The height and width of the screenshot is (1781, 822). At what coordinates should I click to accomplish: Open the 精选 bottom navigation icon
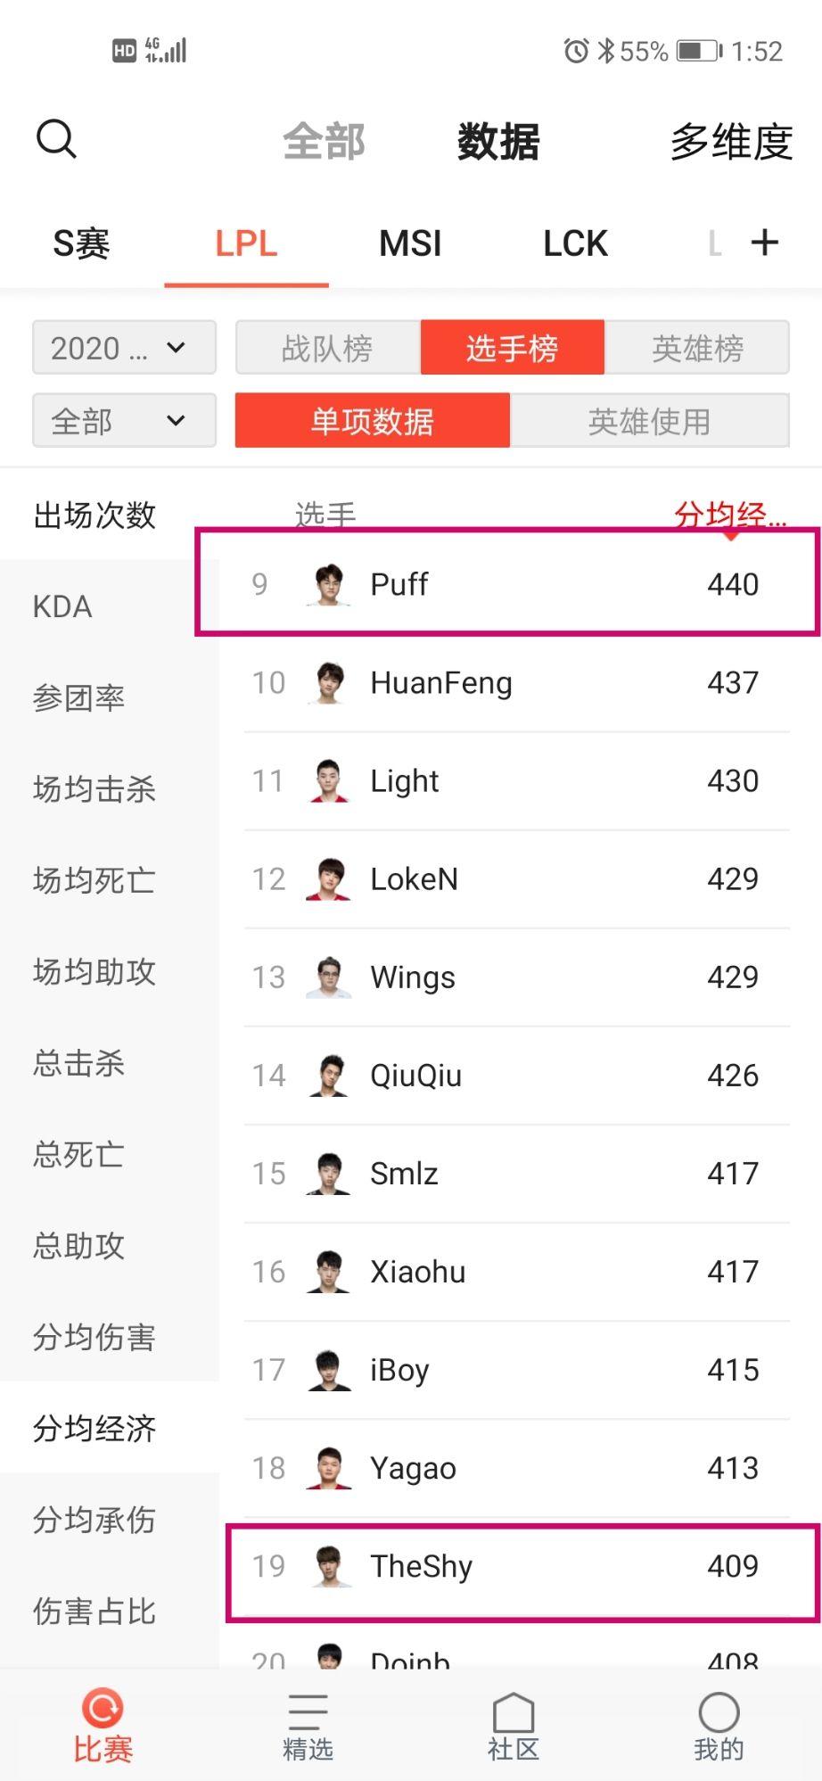point(308,1711)
